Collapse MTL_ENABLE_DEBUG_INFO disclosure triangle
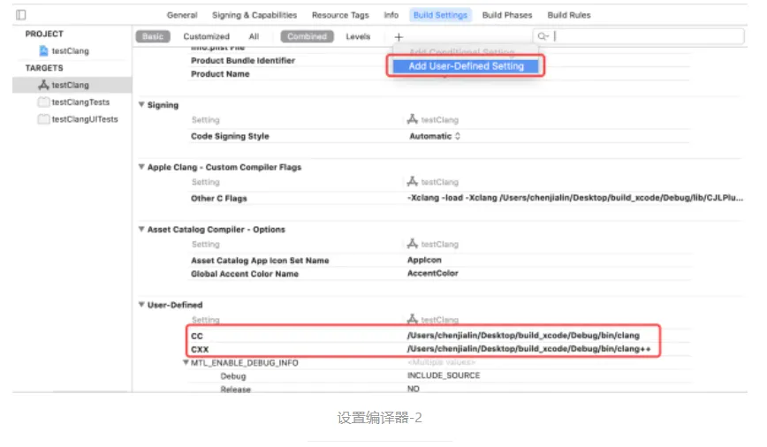 186,362
